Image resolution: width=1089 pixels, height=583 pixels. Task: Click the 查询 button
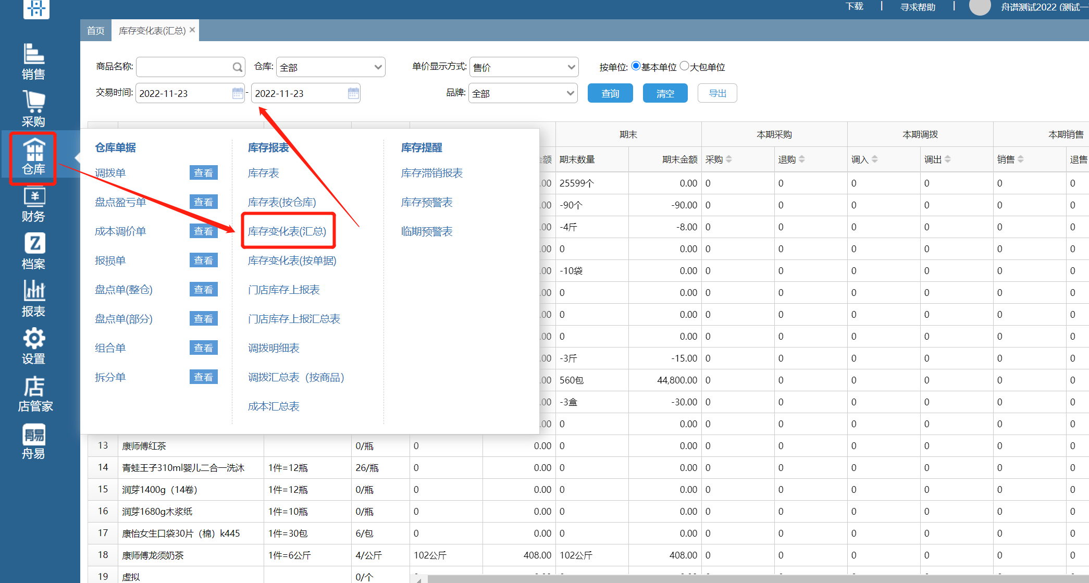pos(610,93)
